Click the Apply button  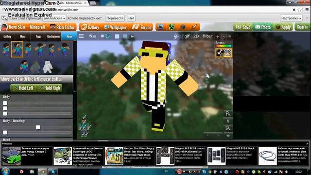pyautogui.click(x=283, y=27)
